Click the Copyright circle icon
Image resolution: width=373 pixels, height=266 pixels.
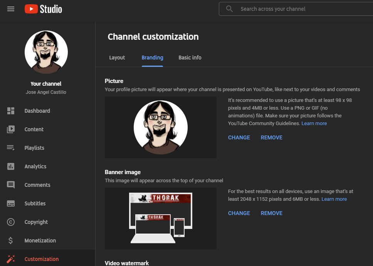point(11,222)
